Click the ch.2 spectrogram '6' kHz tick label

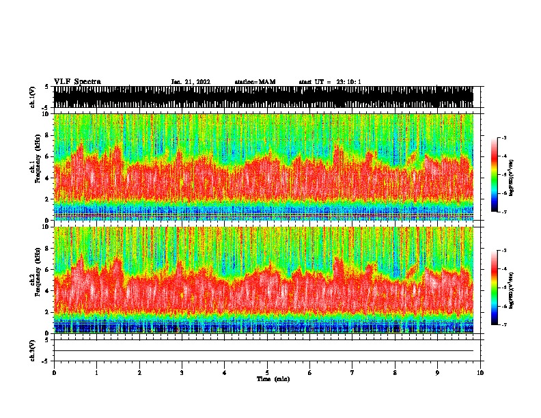48,270
